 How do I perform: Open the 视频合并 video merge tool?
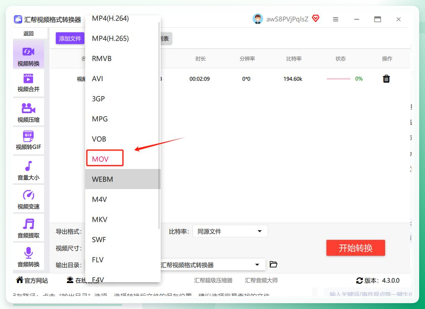29,83
